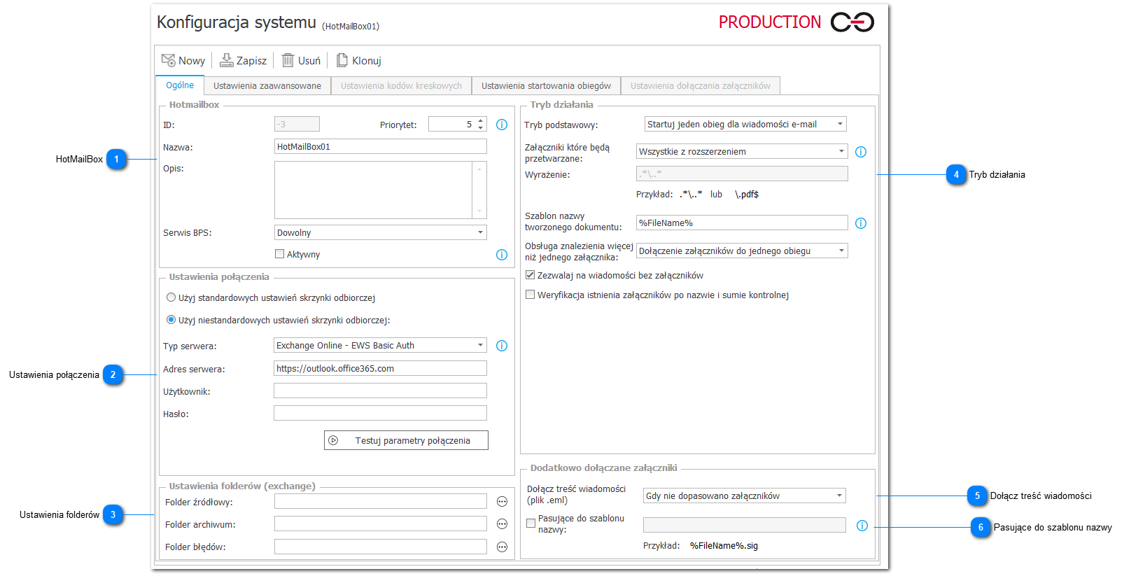
Task: Click the Szablon nazwy %FileName% field
Action: (x=742, y=223)
